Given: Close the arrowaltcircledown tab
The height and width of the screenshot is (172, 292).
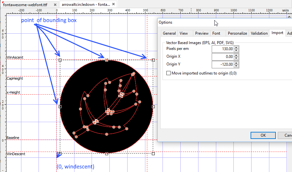Looking at the screenshot, I should pos(114,4).
